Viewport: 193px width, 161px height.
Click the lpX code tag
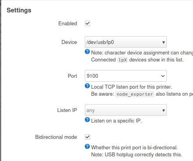coord(122,60)
